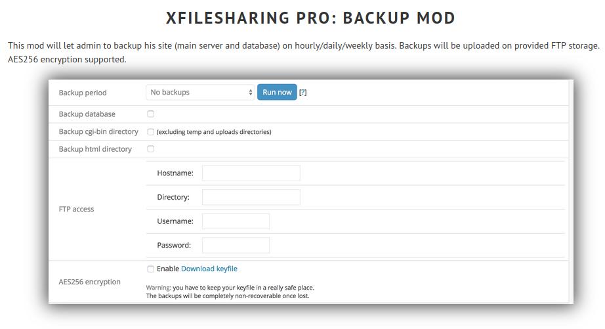Image resolution: width=605 pixels, height=329 pixels.
Task: Click the excluding temp and uploads note
Action: pyautogui.click(x=214, y=132)
